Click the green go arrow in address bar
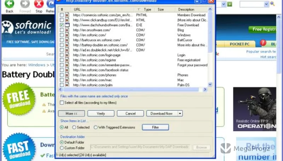The image size is (283, 161). pyautogui.click(x=230, y=4)
